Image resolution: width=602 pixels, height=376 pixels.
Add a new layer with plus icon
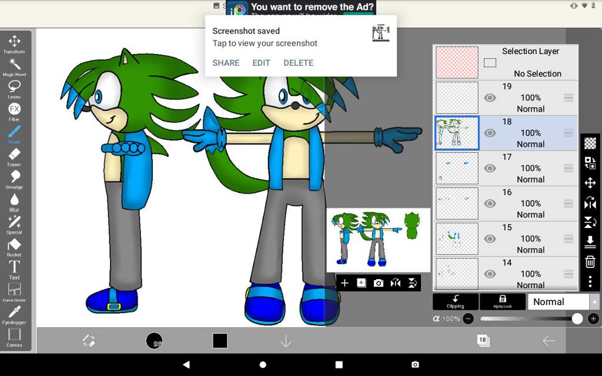[x=345, y=283]
